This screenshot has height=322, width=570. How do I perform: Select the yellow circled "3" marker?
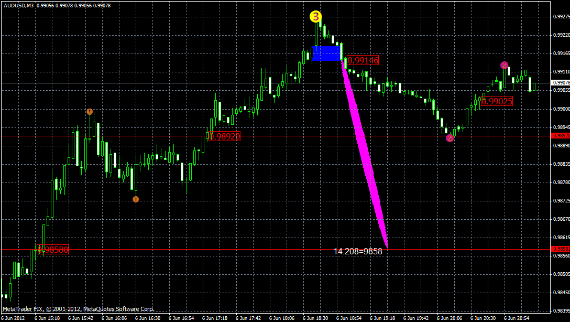click(x=315, y=18)
